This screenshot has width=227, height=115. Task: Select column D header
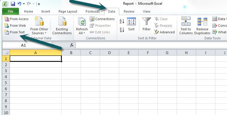click(x=109, y=53)
